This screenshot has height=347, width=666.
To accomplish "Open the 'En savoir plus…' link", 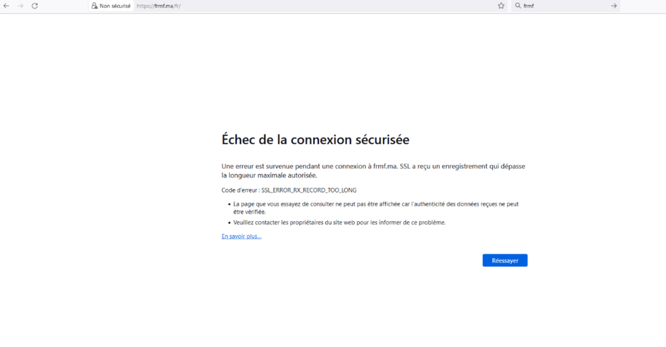I will (241, 236).
